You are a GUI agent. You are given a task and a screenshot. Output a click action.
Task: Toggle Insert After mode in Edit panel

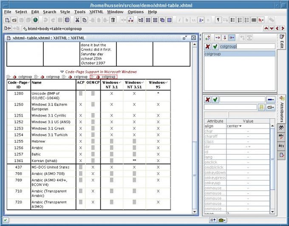pyautogui.click(x=232, y=37)
